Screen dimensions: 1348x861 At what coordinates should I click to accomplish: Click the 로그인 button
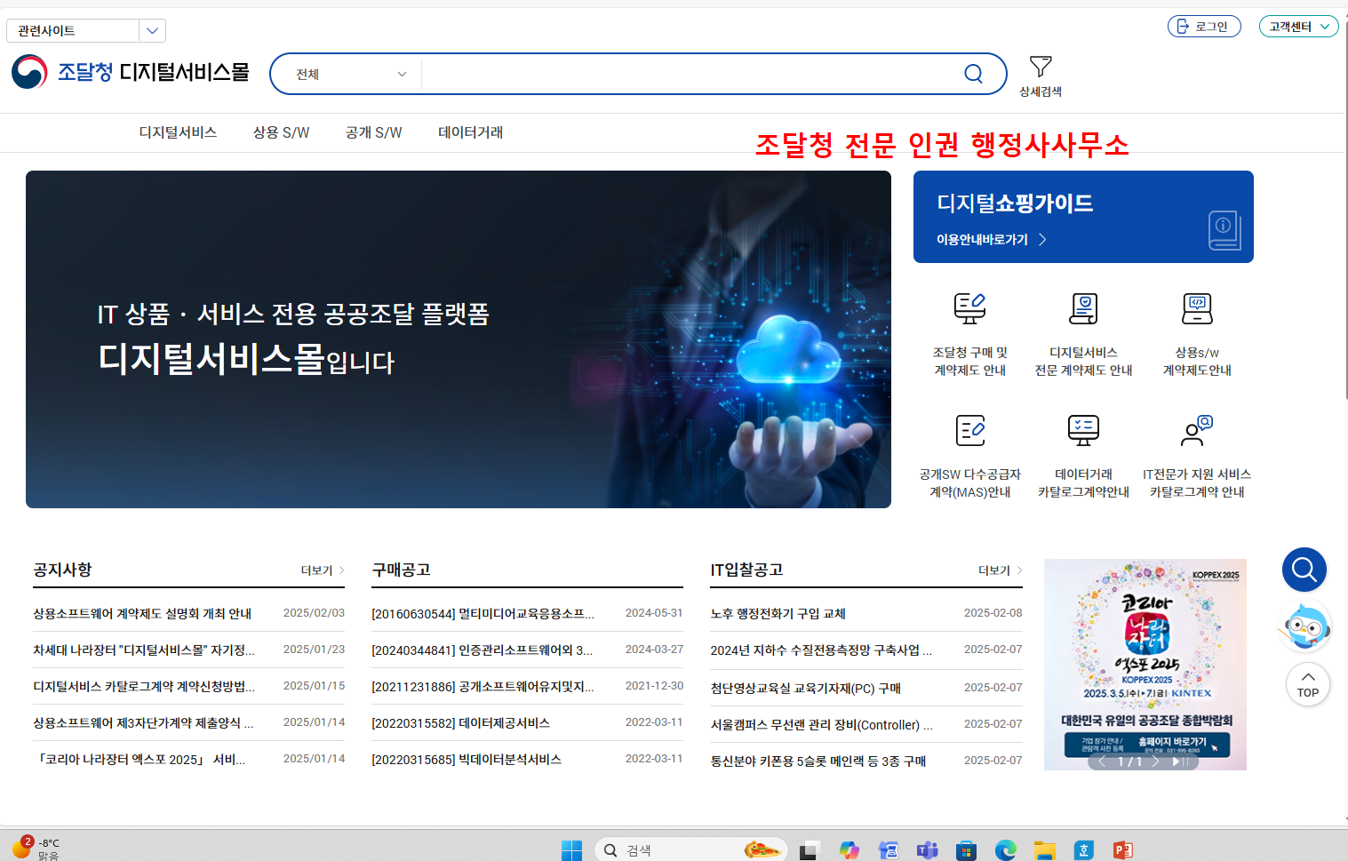tap(1204, 27)
